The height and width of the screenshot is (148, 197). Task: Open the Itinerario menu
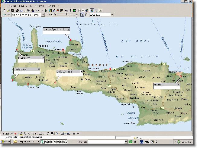click(x=39, y=6)
